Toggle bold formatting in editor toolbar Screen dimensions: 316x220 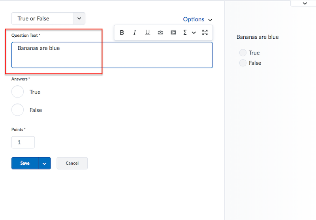pyautogui.click(x=122, y=33)
